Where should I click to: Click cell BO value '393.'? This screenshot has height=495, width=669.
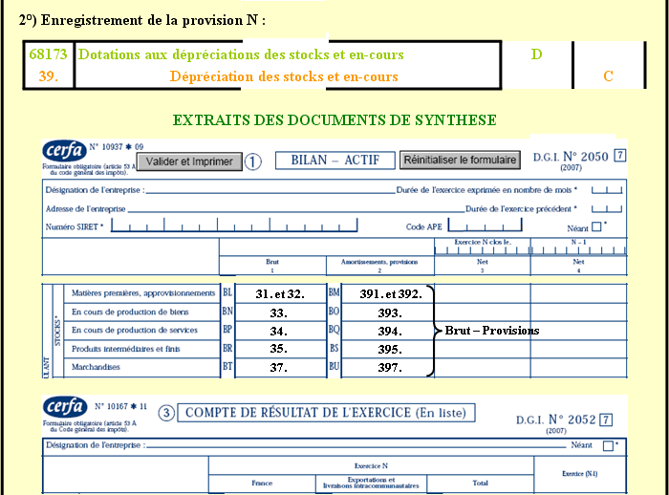(x=387, y=312)
